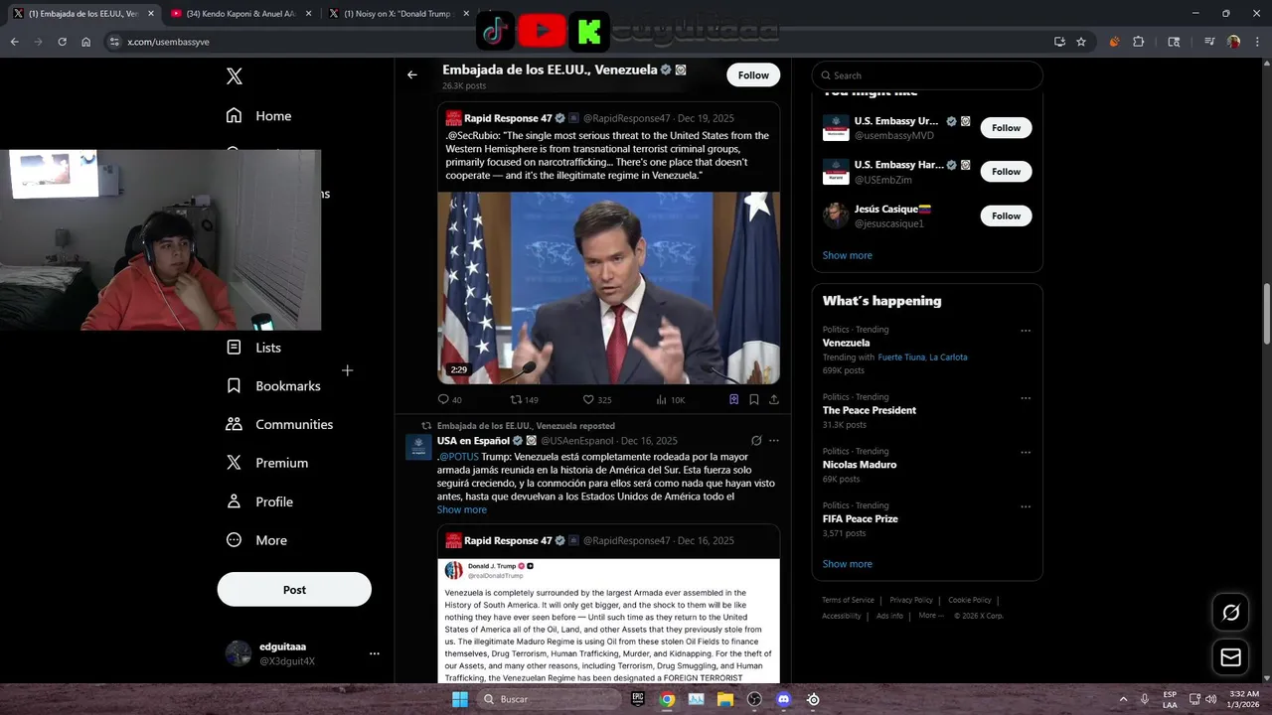Show more of the USA en Español post
The height and width of the screenshot is (715, 1272).
tap(461, 509)
